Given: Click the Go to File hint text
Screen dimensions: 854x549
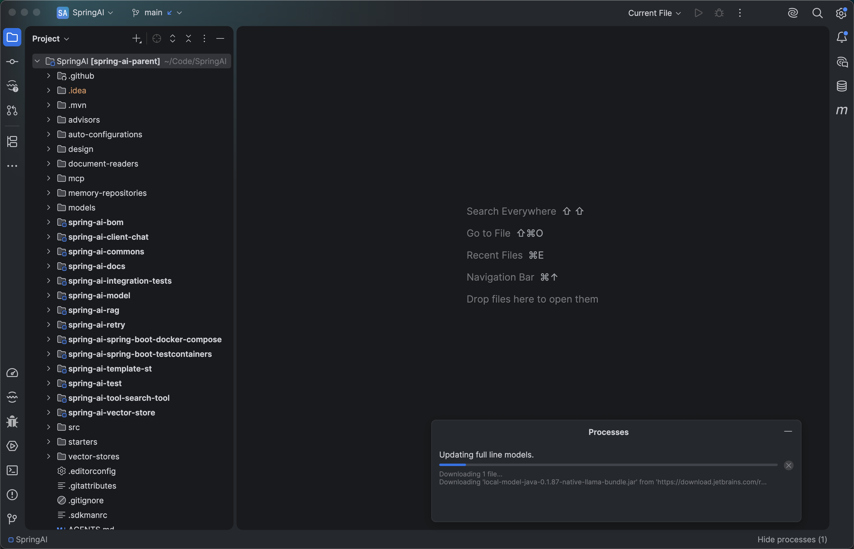Looking at the screenshot, I should (488, 233).
